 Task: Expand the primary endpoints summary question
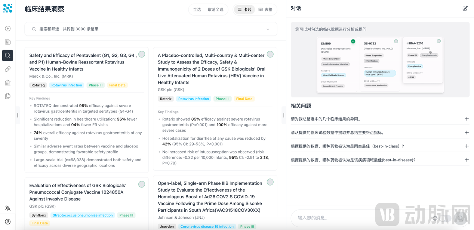pyautogui.click(x=467, y=133)
